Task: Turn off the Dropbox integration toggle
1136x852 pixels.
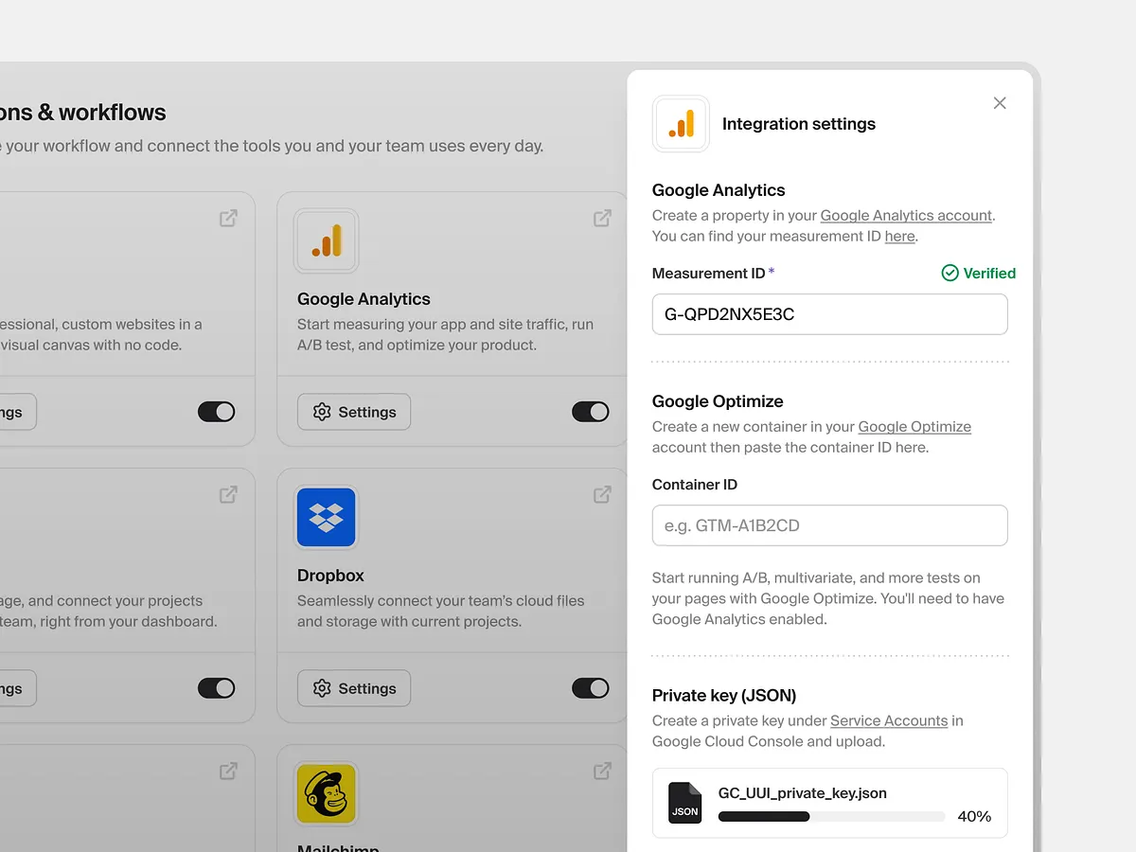Action: tap(590, 688)
